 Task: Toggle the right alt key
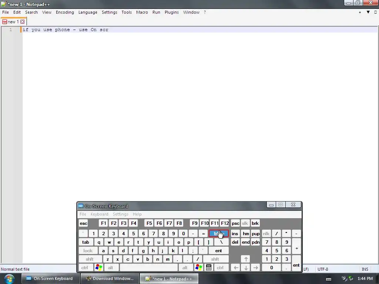(185, 268)
